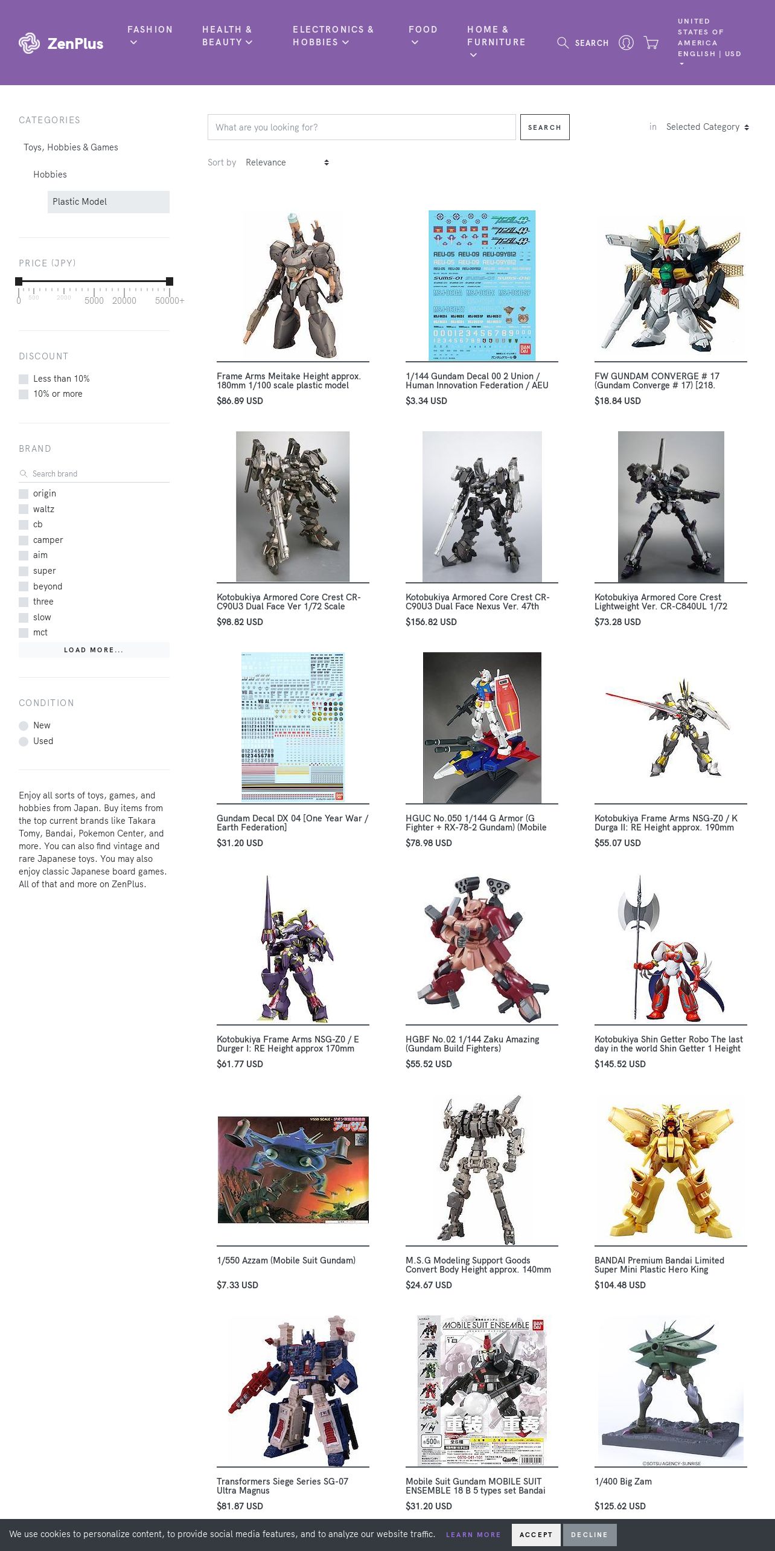The width and height of the screenshot is (775, 1551).
Task: Open the Gundam Decal 00 2 Union image
Action: [482, 286]
